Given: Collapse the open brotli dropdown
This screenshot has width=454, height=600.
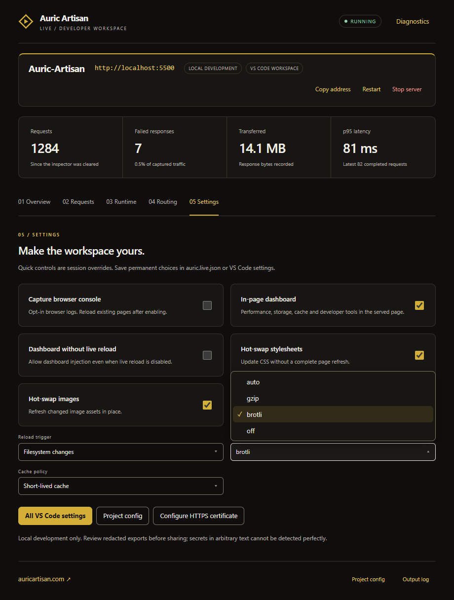Looking at the screenshot, I should tap(333, 452).
